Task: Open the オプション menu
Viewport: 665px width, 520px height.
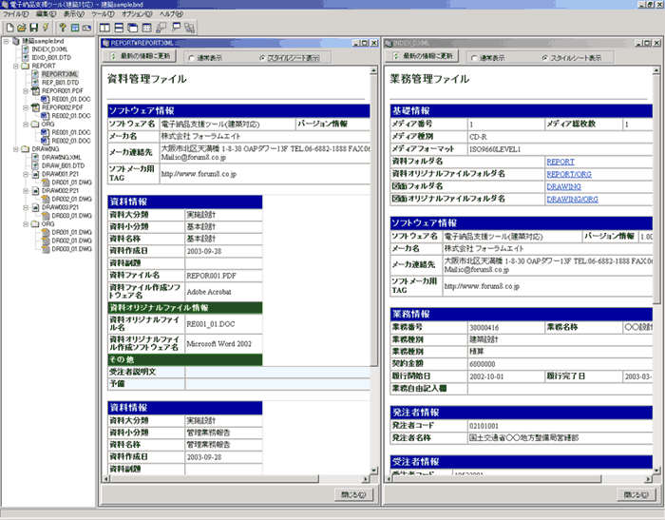Action: pyautogui.click(x=137, y=15)
